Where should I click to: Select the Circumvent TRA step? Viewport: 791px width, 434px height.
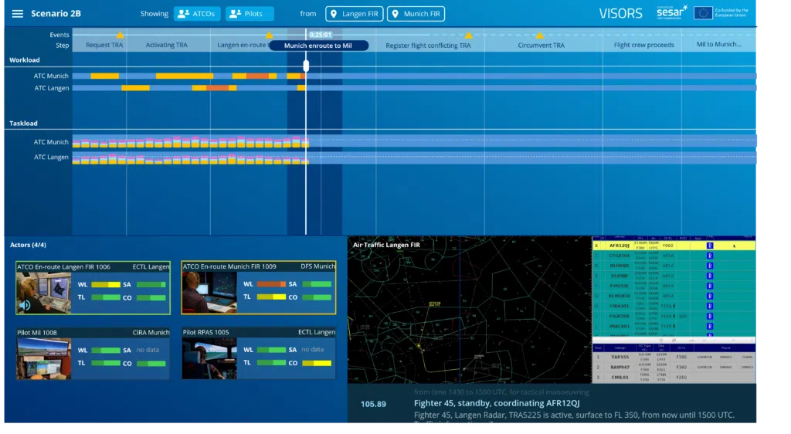pos(541,46)
